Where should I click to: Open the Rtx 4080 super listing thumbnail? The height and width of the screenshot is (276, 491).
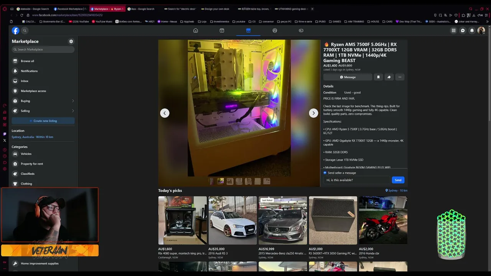183,220
